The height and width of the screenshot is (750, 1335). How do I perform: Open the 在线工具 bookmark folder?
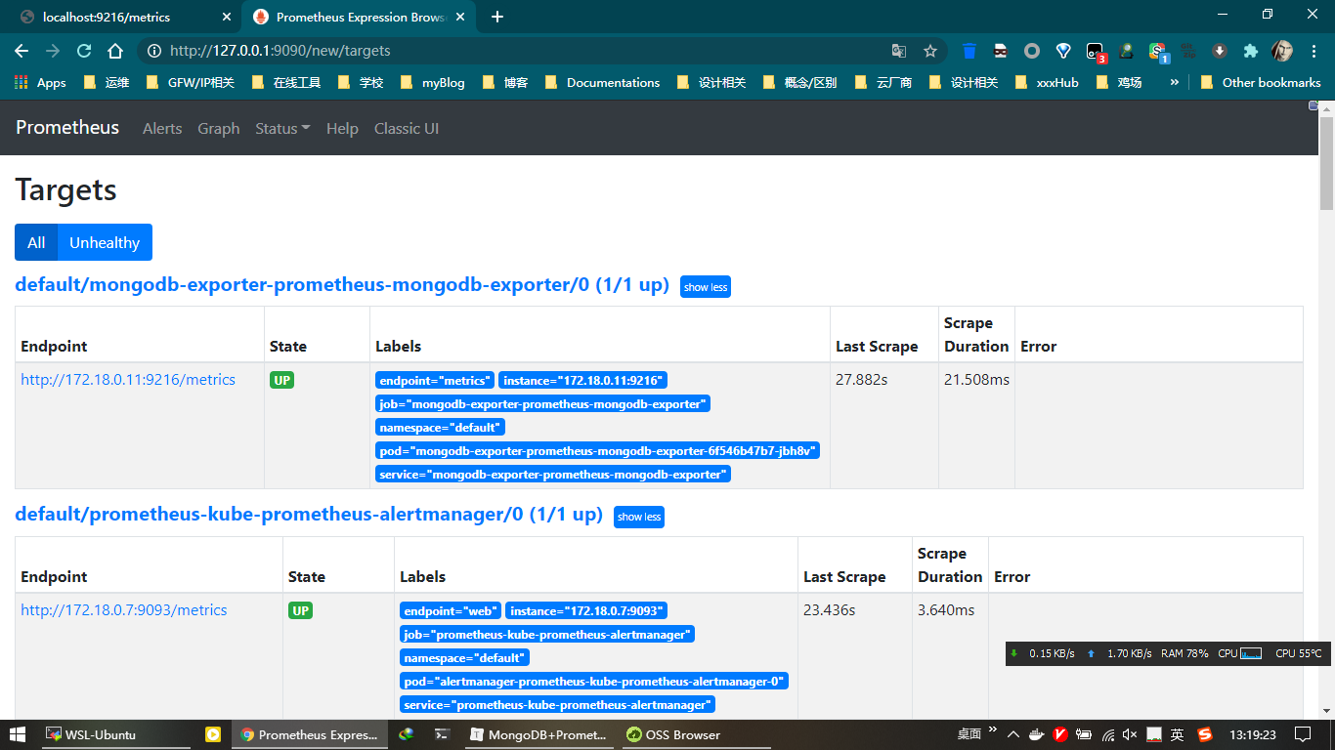click(x=285, y=82)
